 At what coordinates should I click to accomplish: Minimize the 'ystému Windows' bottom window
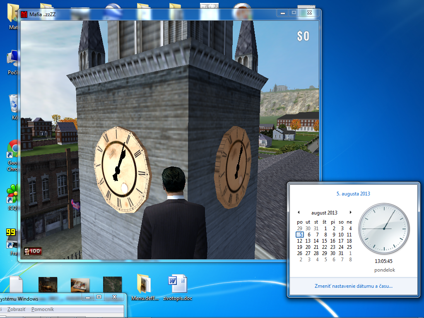click(x=88, y=297)
